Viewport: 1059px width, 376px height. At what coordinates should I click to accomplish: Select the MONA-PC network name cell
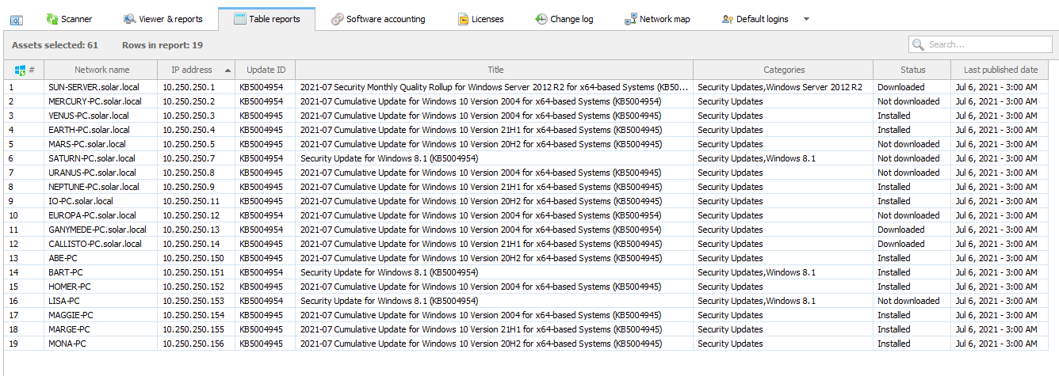click(67, 344)
